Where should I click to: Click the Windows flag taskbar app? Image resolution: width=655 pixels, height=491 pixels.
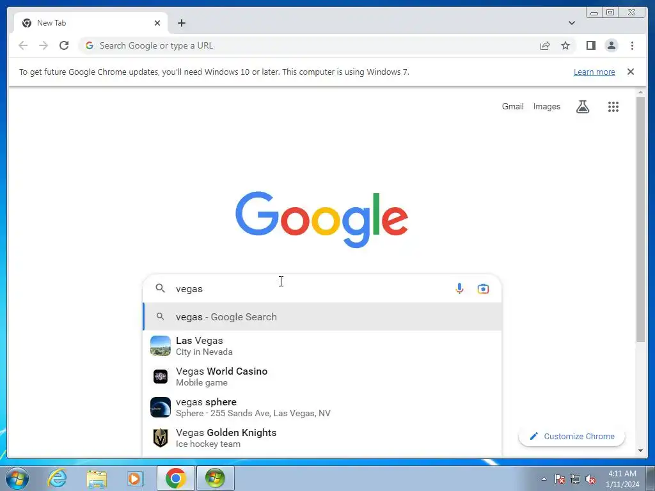tap(215, 478)
